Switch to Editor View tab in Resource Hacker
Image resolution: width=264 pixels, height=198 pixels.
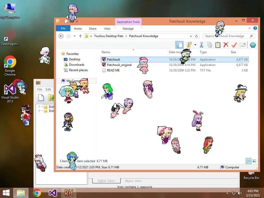click(x=106, y=181)
